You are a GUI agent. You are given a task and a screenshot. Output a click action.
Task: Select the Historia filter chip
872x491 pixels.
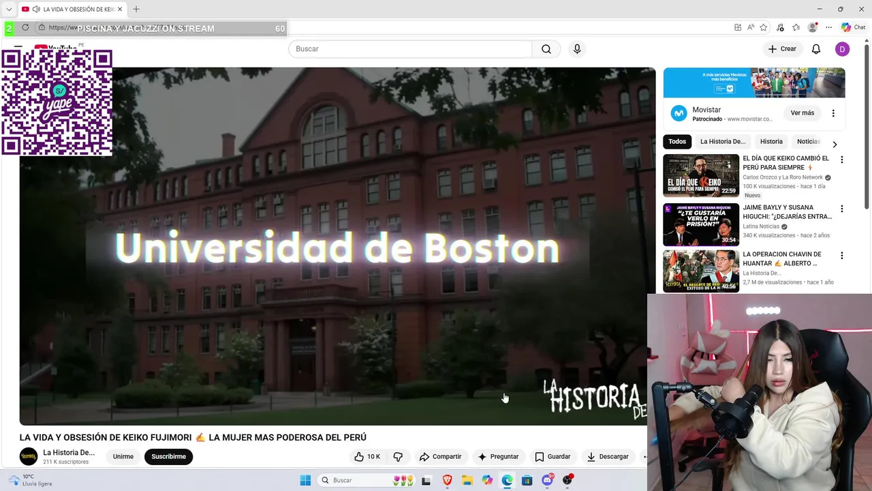click(771, 141)
